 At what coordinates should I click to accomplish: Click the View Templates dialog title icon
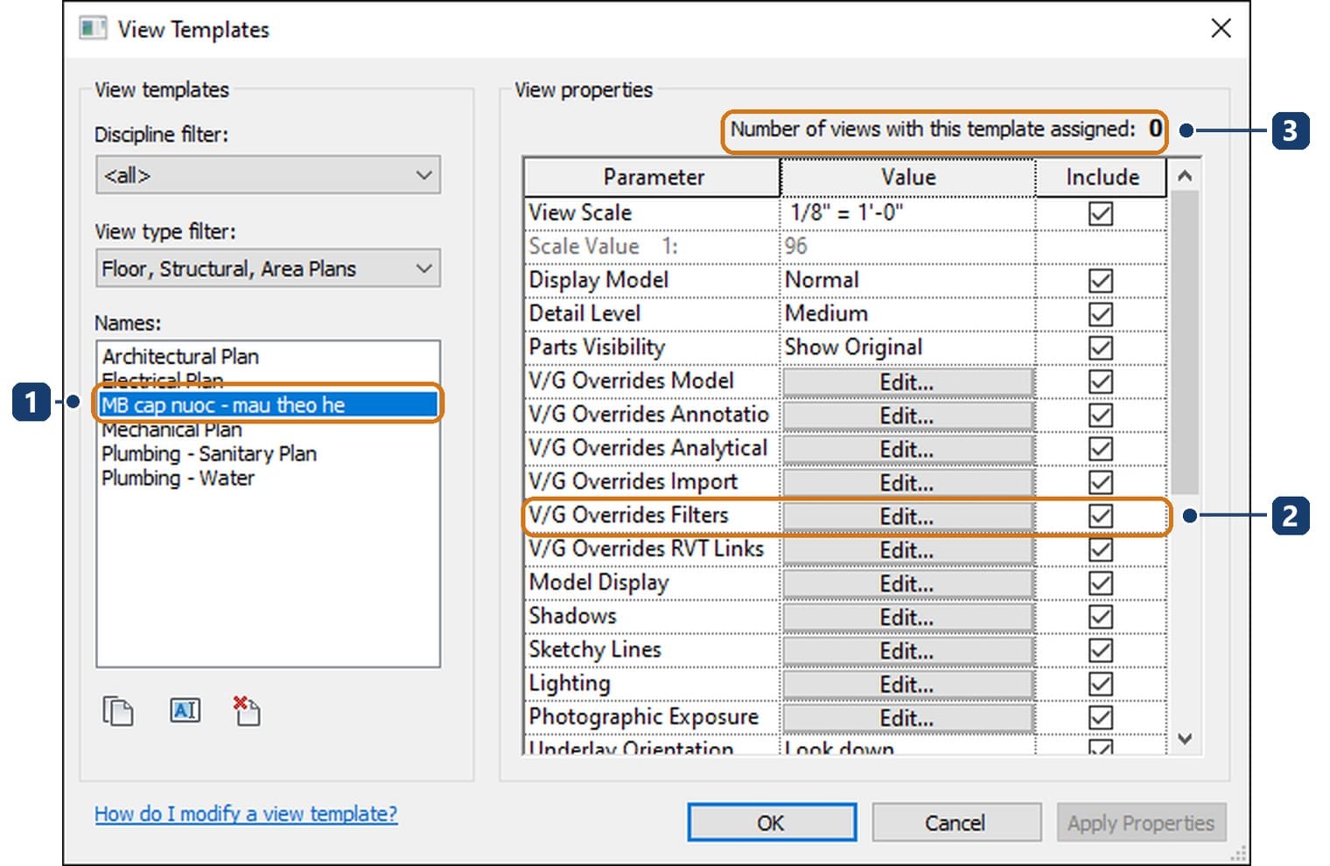[92, 29]
